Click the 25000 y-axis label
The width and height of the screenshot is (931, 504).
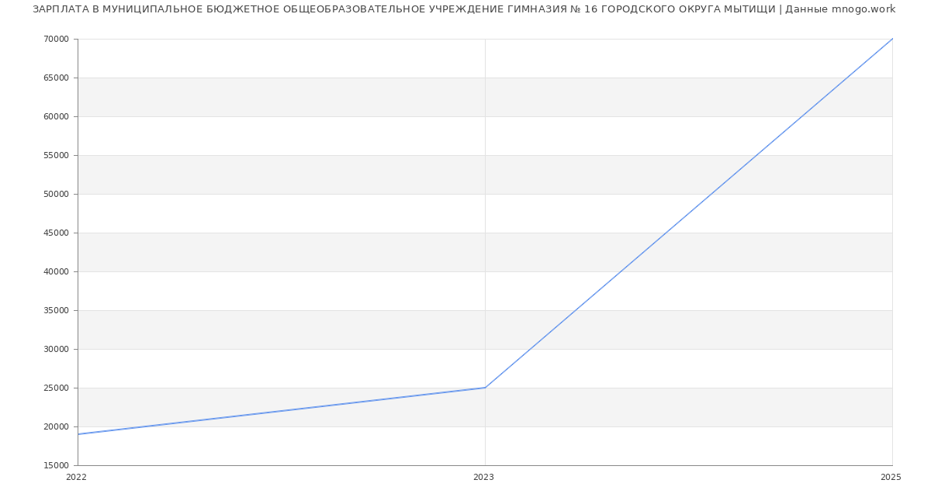pyautogui.click(x=57, y=388)
